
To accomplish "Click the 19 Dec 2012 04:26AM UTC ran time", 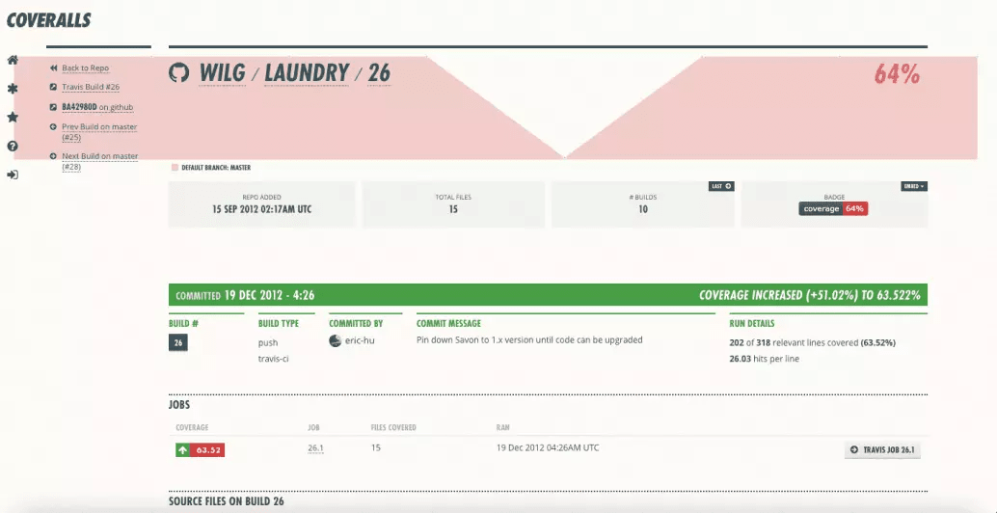I will coord(548,447).
